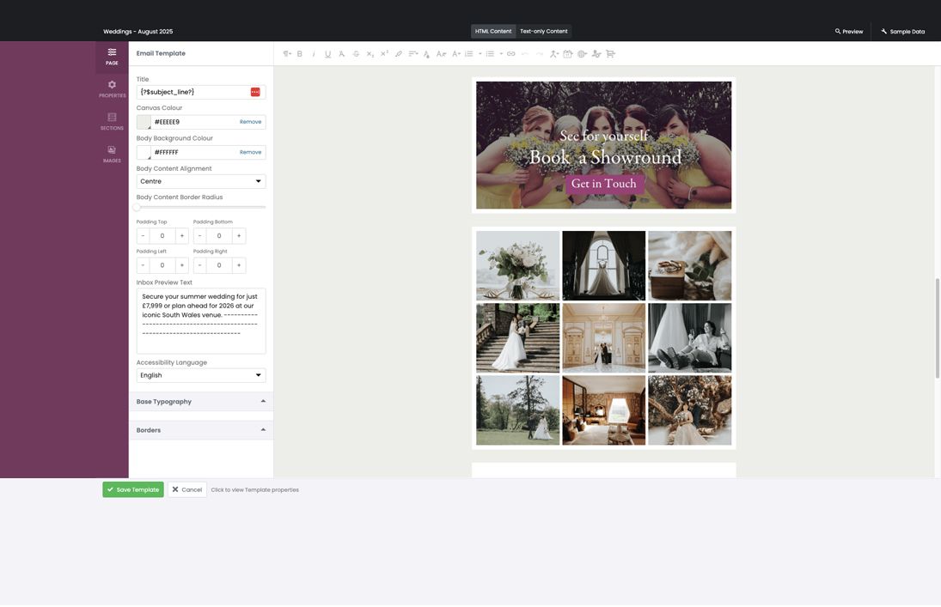Apply underline formatting from the toolbar
This screenshot has width=941, height=607.
(x=327, y=54)
